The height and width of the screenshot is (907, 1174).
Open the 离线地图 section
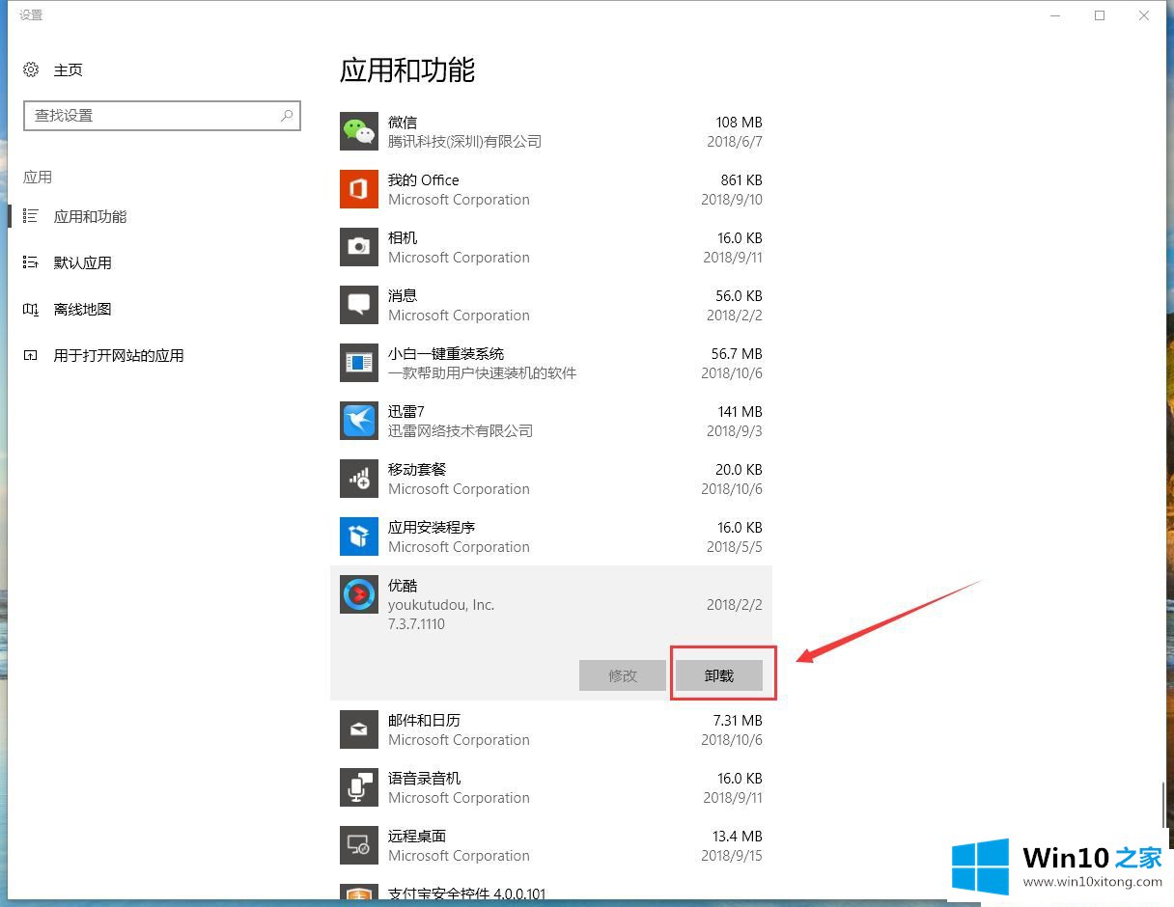coord(82,309)
